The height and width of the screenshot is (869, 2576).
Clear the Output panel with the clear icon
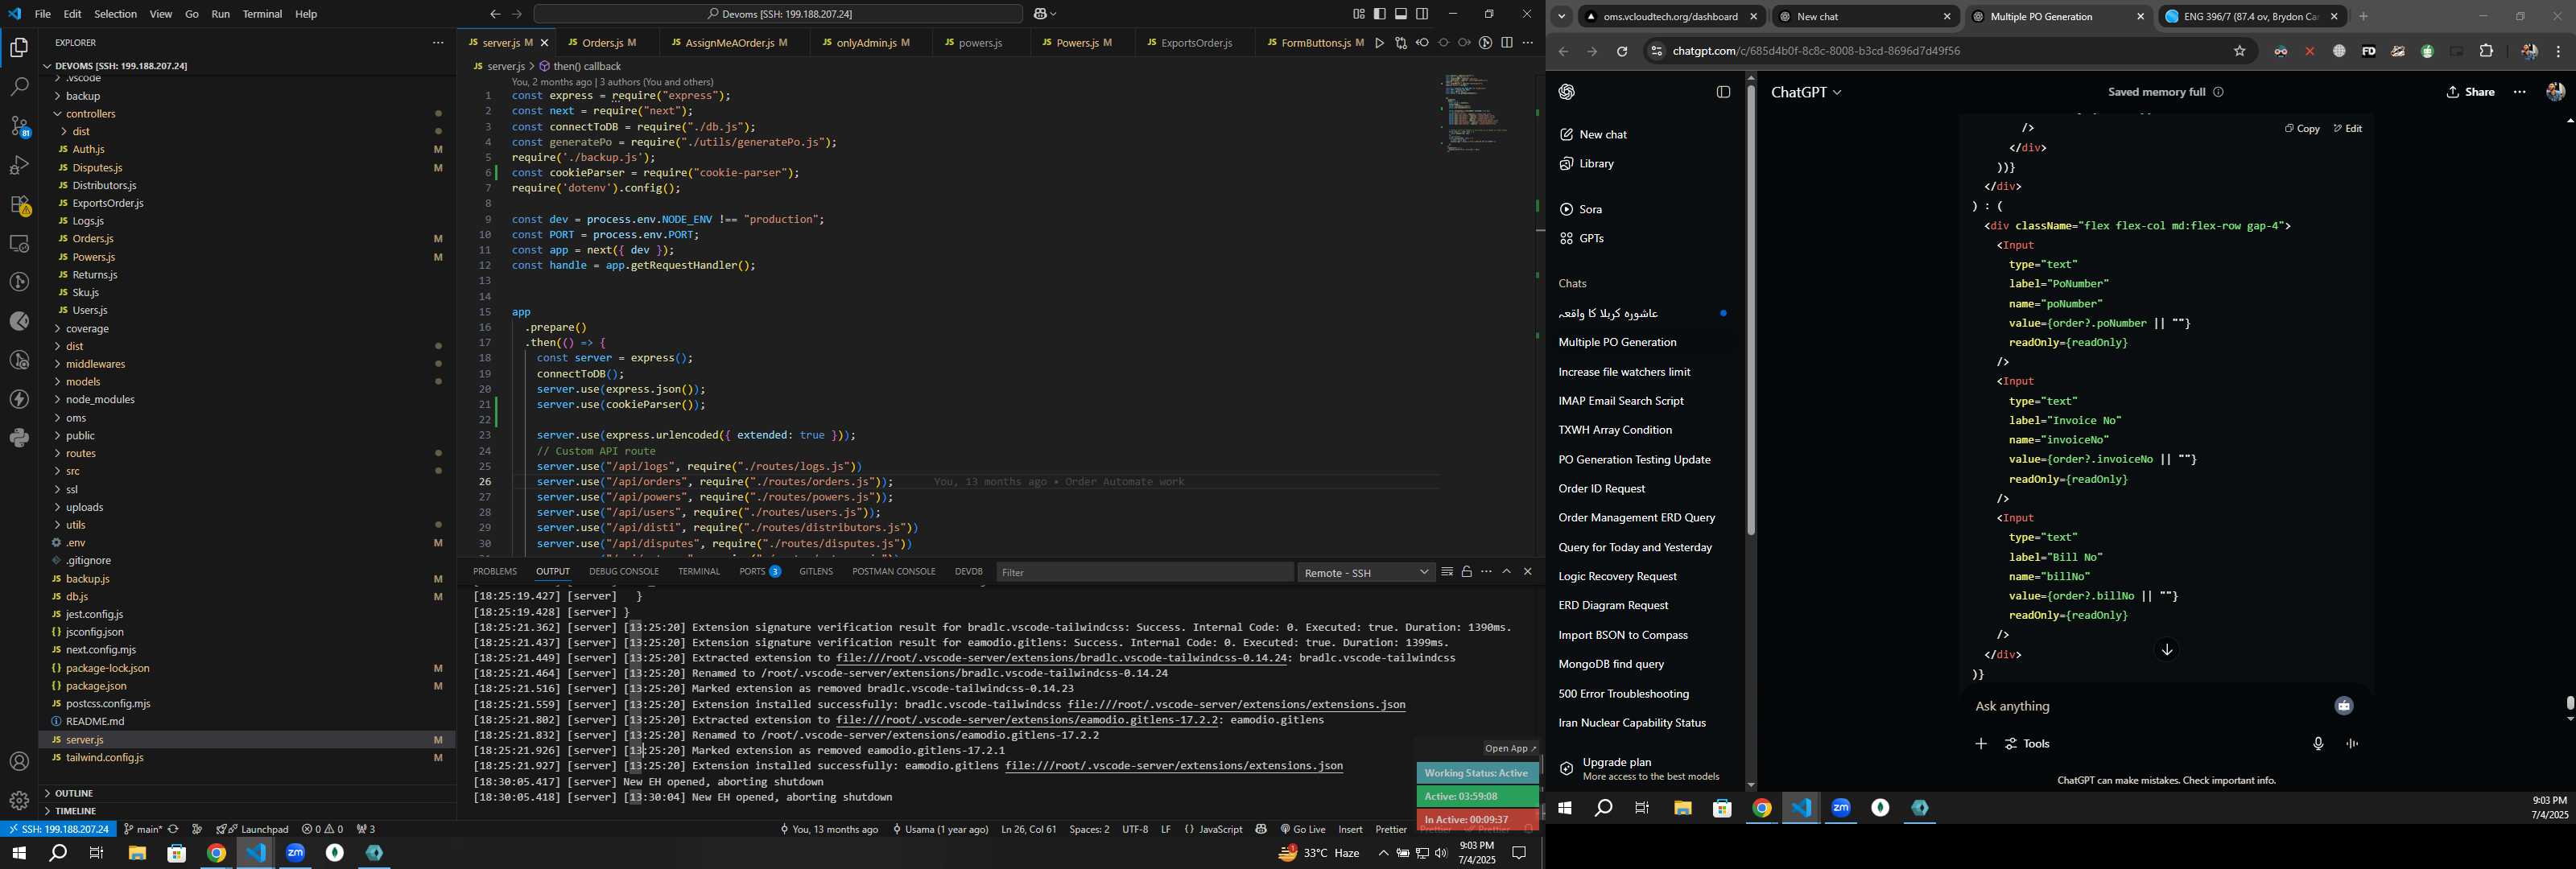click(x=1446, y=572)
